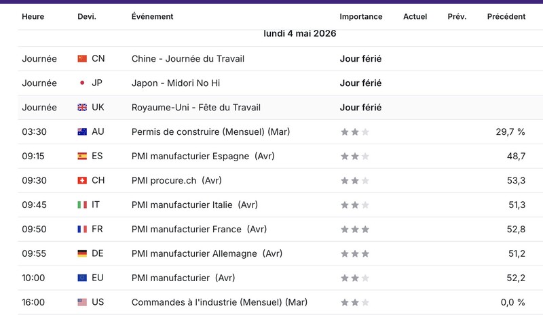
Task: Open PMI manufacturier Italie (Avr) event
Action: click(195, 205)
